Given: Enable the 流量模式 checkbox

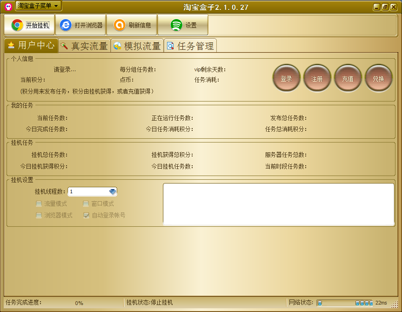Looking at the screenshot, I should coord(39,203).
